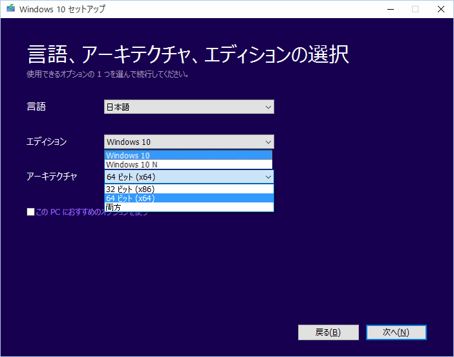Screen dimensions: 454x357
Task: Select Windows 10 in the edition list
Action: (188, 155)
